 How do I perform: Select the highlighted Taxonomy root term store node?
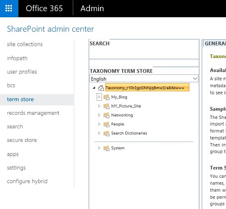147,87
